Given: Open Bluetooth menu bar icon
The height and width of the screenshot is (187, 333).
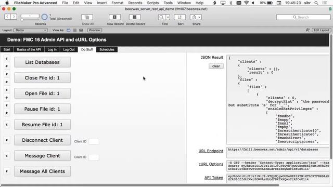Looking at the screenshot, I should 231,3.
